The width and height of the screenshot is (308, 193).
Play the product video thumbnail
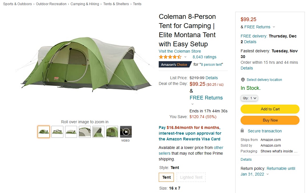126,132
